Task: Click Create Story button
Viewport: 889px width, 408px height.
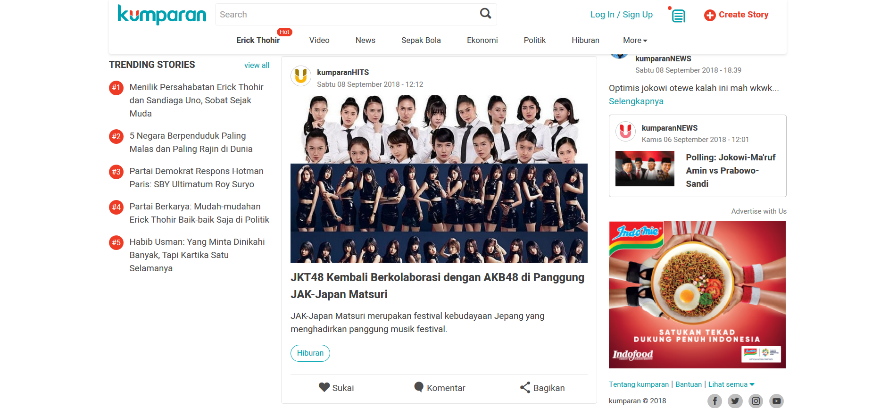Action: click(x=736, y=15)
